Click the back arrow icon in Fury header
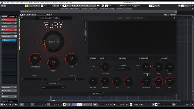194x109 pixels. coord(175,18)
